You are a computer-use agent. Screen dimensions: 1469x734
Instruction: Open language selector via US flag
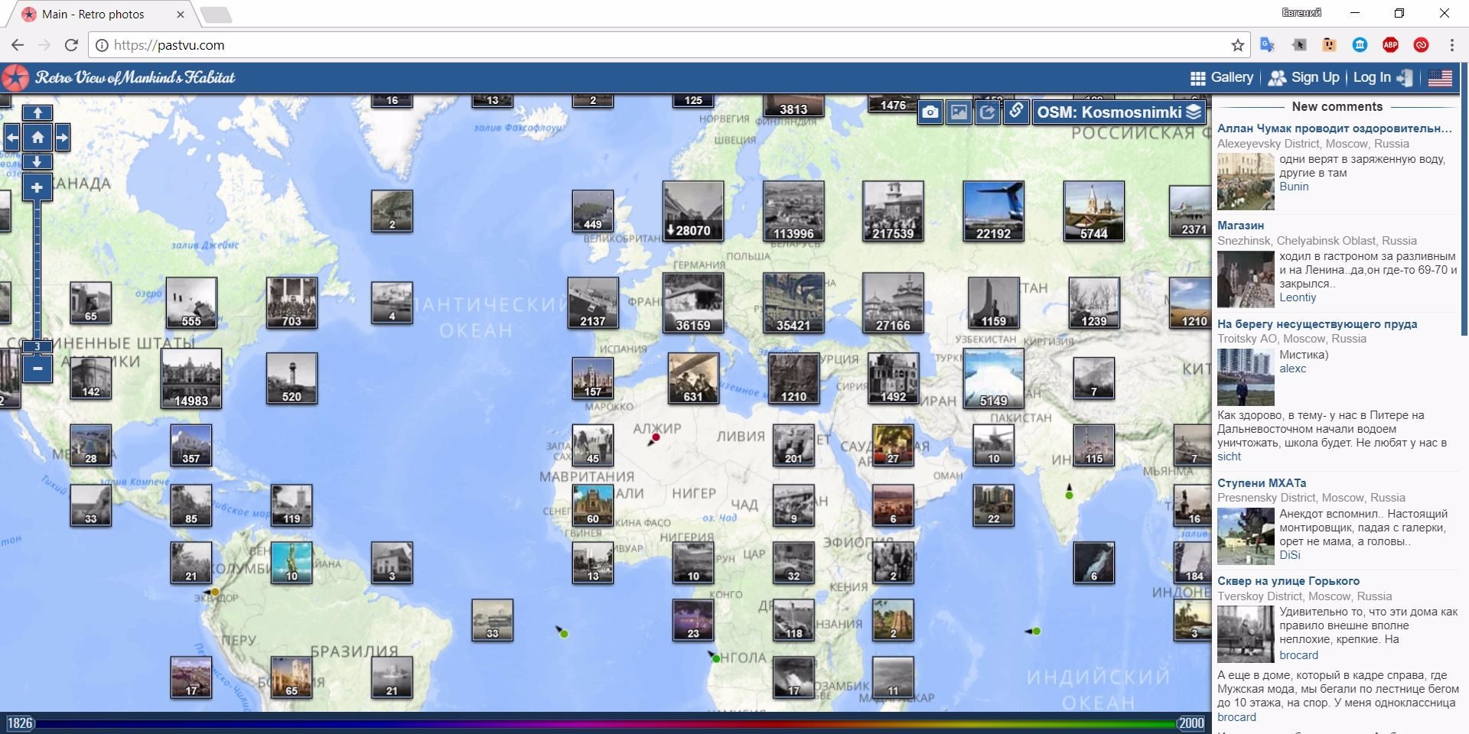point(1440,77)
